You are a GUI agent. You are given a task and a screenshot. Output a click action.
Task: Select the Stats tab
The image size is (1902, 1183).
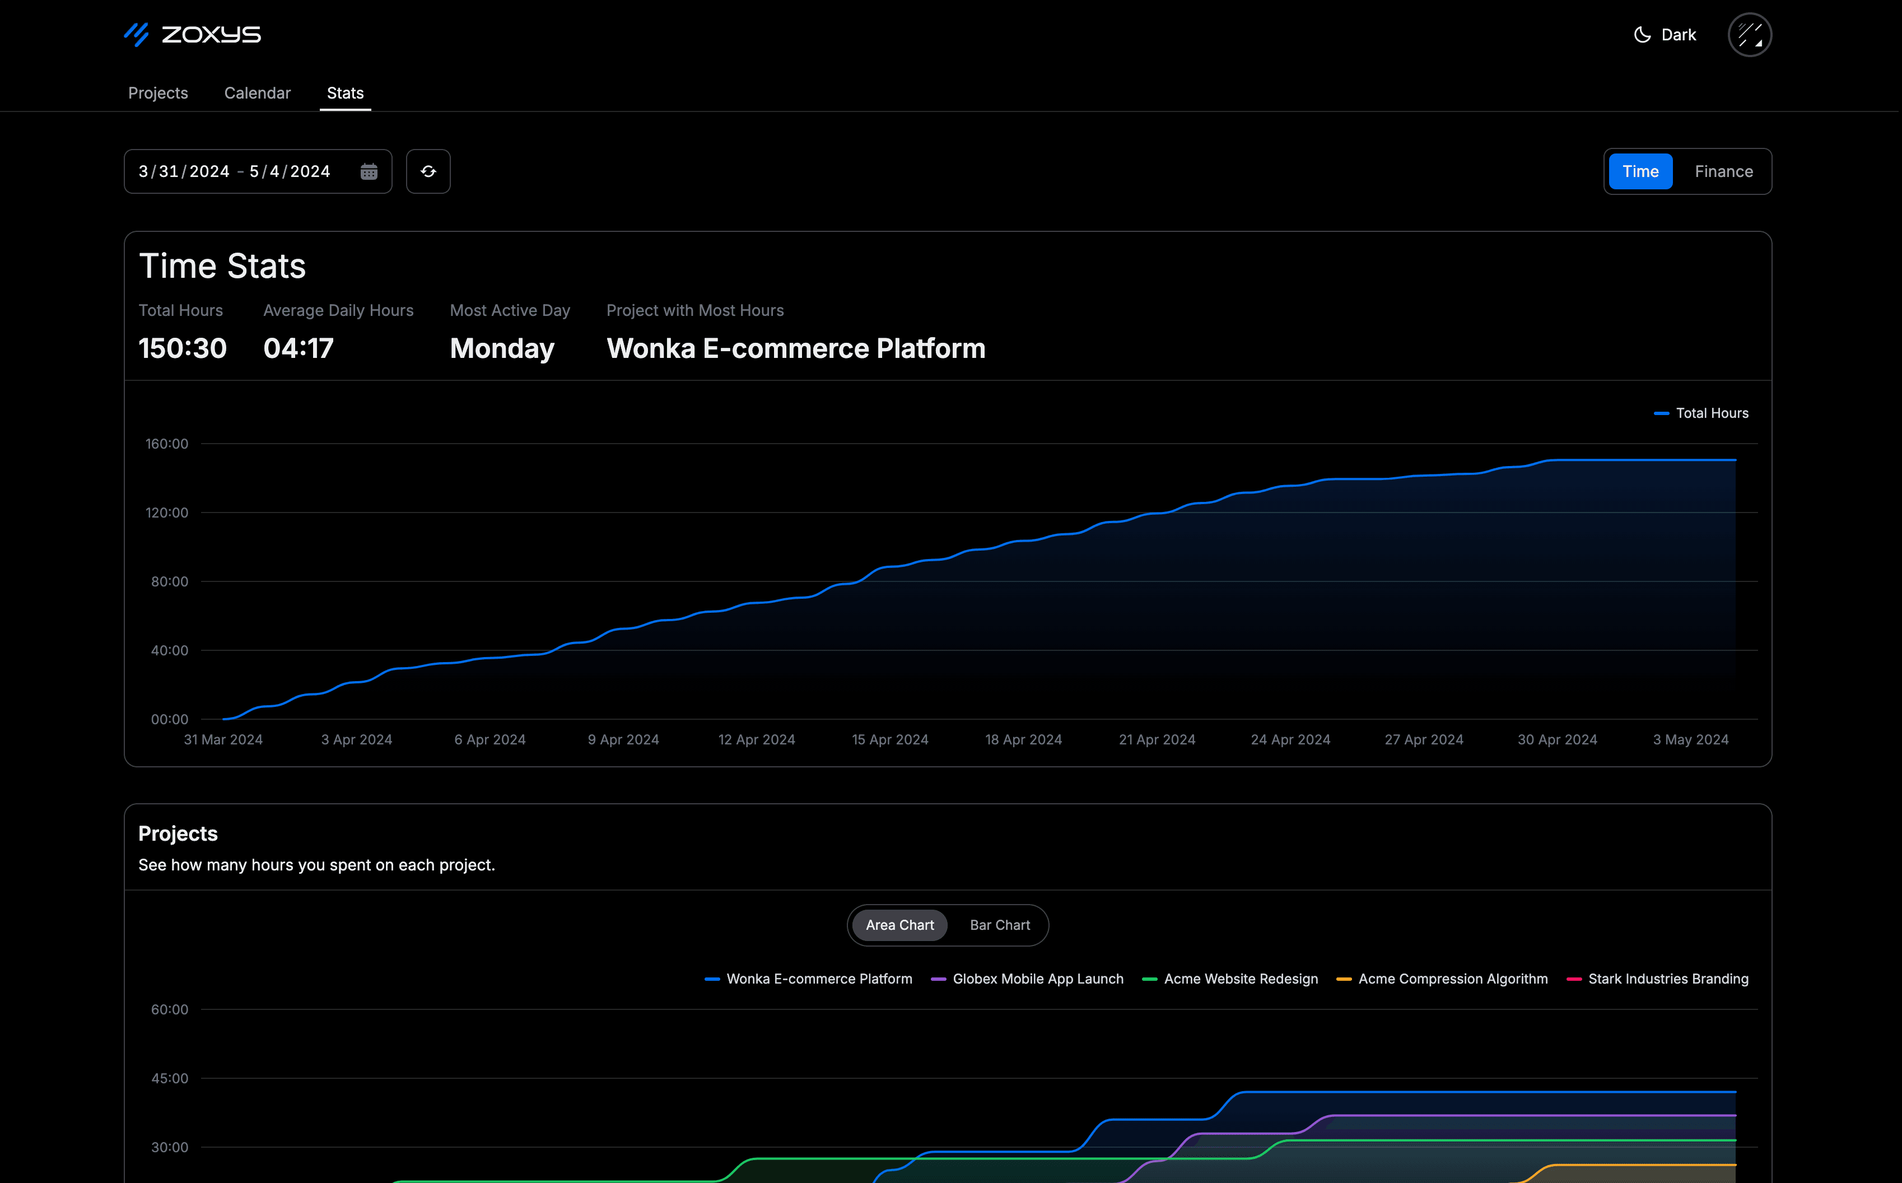click(x=345, y=93)
